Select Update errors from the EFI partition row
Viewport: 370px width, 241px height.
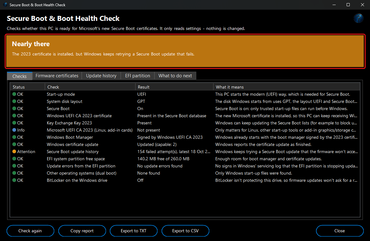[x=185, y=166]
